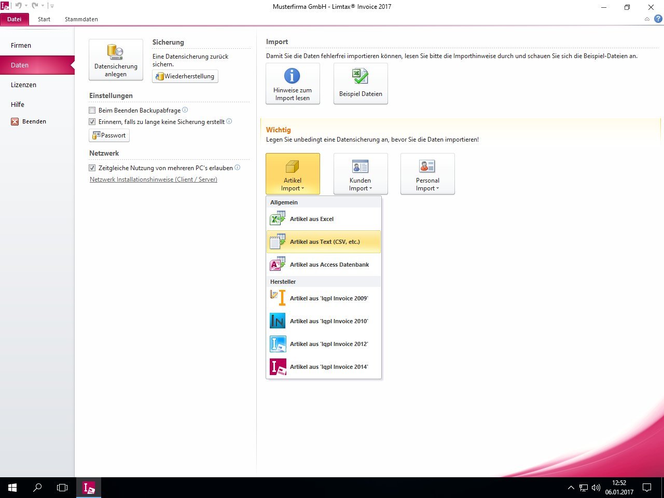Viewport: 664px width, 498px height.
Task: Click the Datensicherung anlegen icon
Action: click(115, 52)
